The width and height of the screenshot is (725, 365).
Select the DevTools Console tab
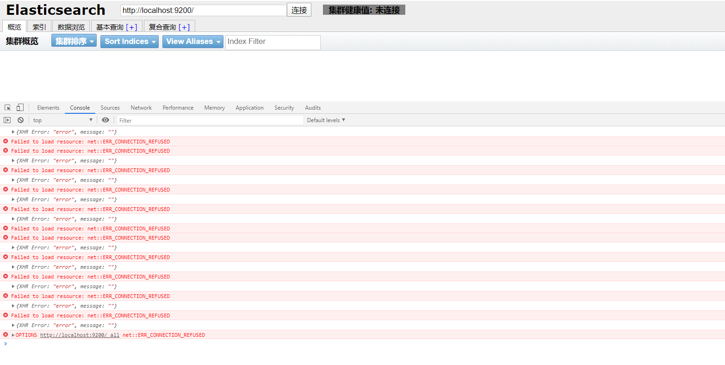click(80, 107)
